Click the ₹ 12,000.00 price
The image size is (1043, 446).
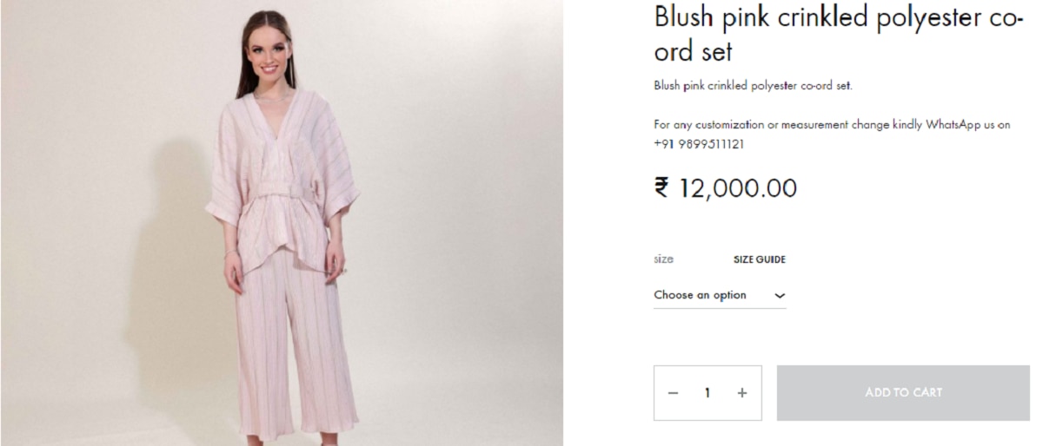(725, 187)
